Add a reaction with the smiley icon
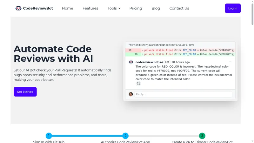Screen dimensions: 254x143 pyautogui.click(x=138, y=84)
